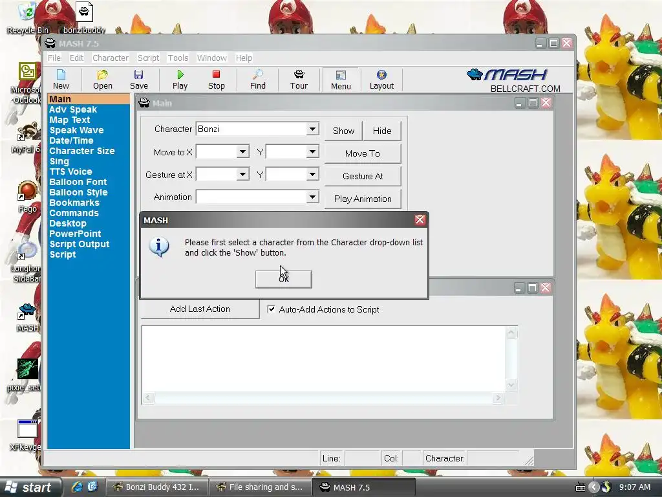The width and height of the screenshot is (662, 497).
Task: Click the MASH Bellcraft.com logo
Action: 514,80
